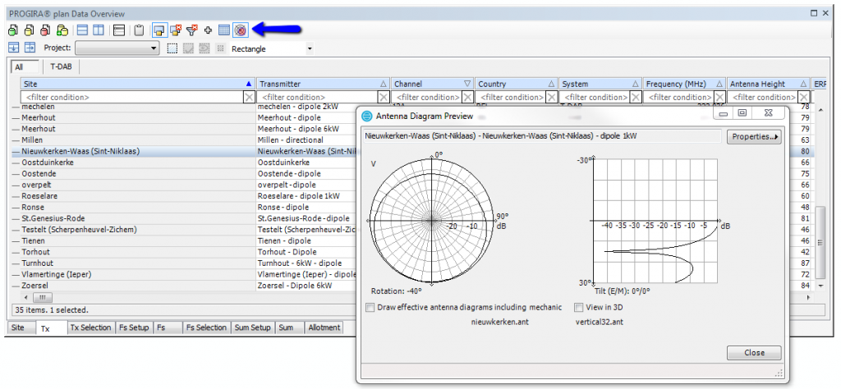Click the table arrow-right icon

[30, 48]
